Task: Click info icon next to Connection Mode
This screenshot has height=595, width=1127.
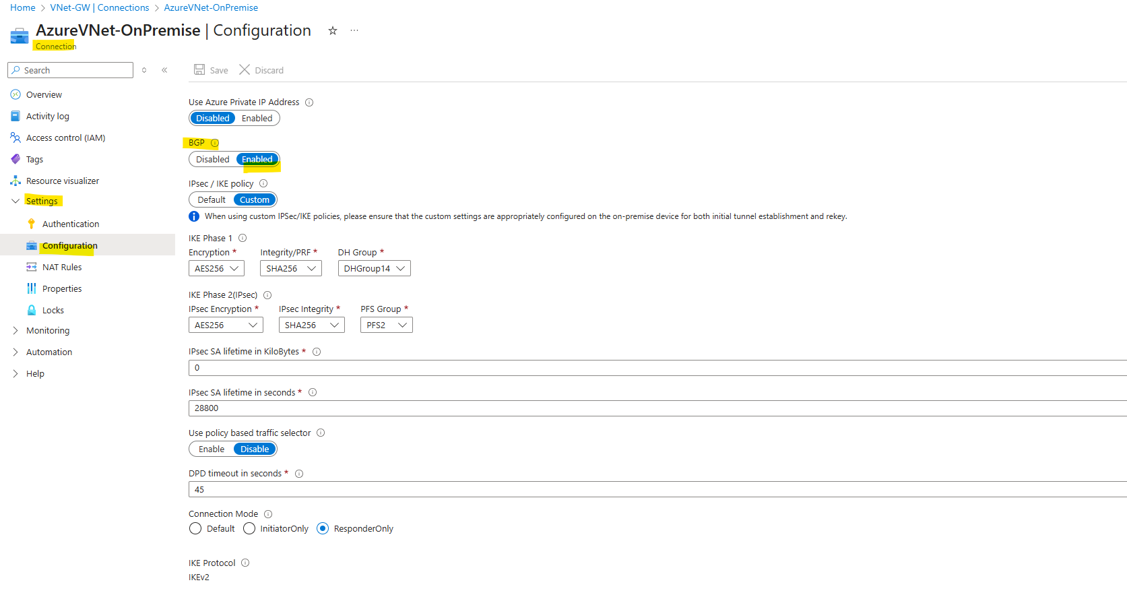Action: pos(268,514)
